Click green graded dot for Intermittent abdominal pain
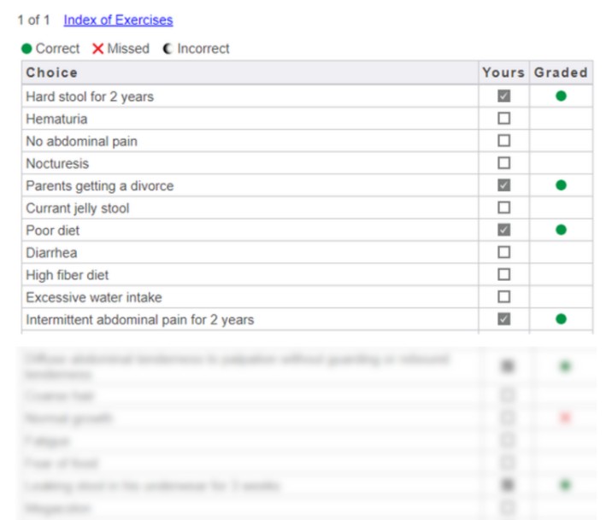 click(x=561, y=319)
